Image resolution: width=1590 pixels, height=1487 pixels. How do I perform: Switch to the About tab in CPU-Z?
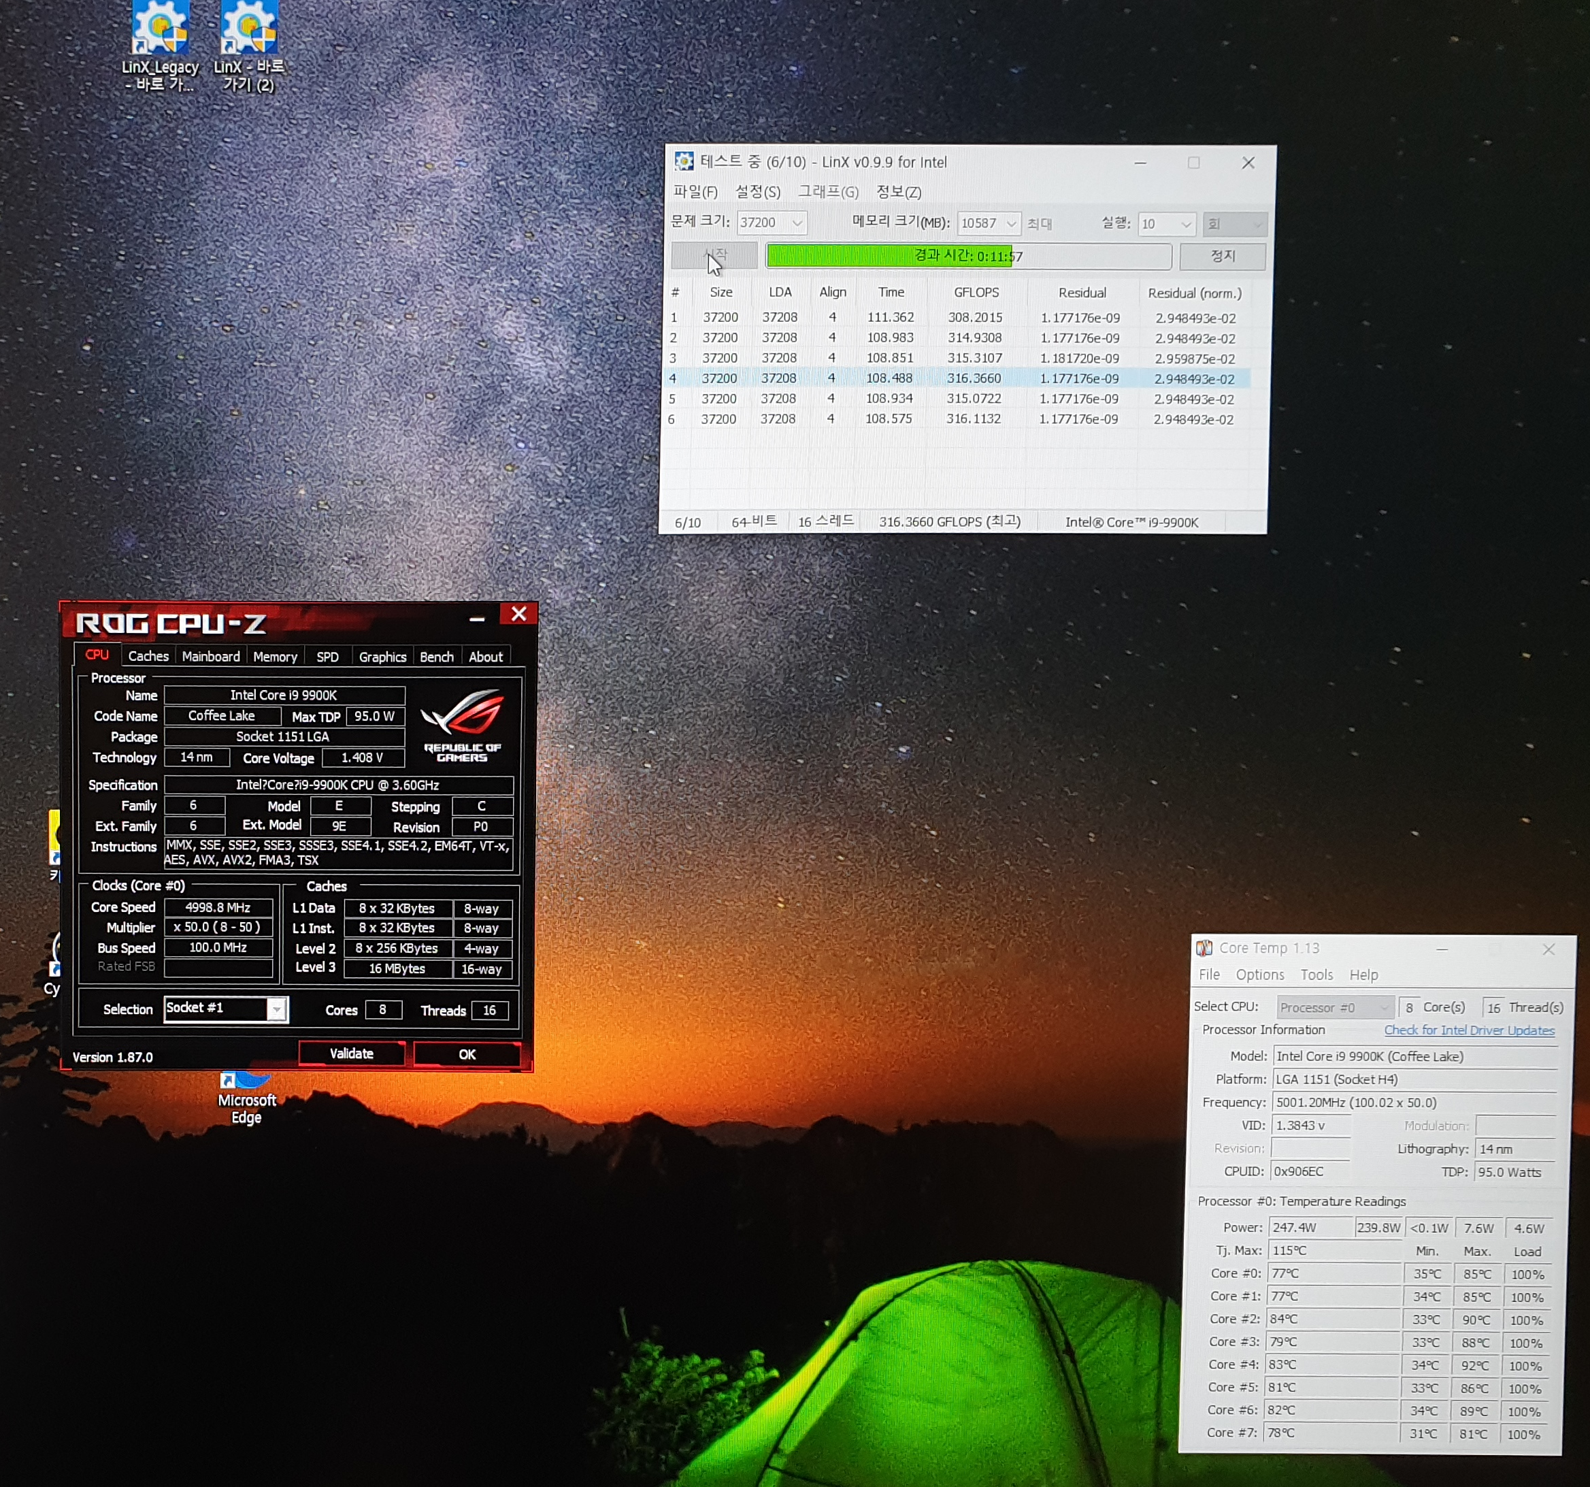coord(486,656)
